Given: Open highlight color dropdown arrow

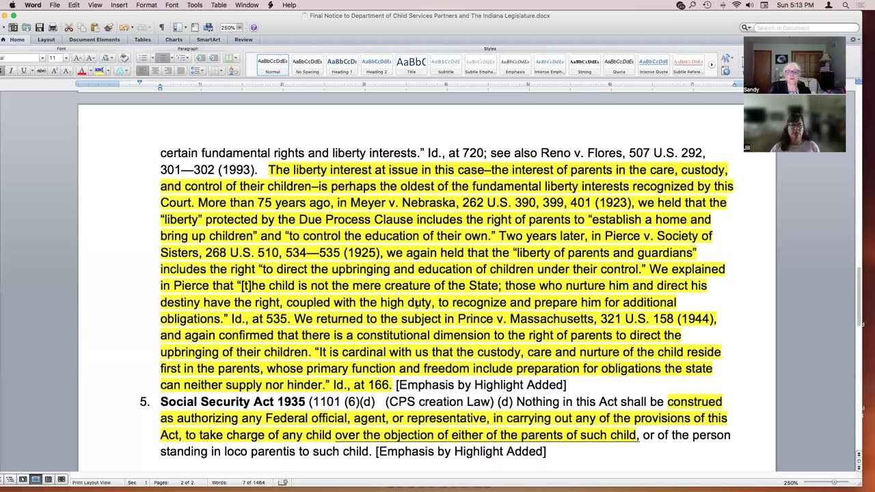Looking at the screenshot, I should 108,70.
